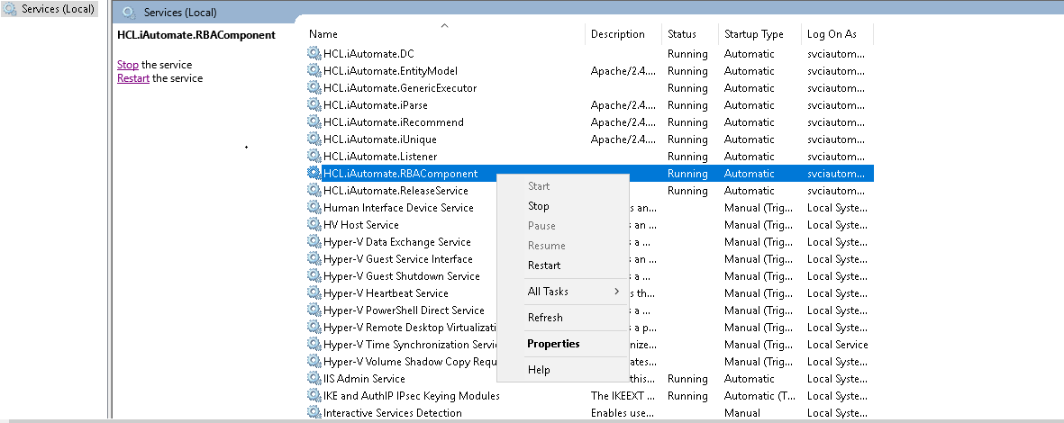Click gear icon for Hyper-V Heartbeat Service
The width and height of the screenshot is (1064, 423).
314,293
